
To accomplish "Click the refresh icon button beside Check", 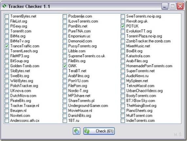I will coord(76,131).
